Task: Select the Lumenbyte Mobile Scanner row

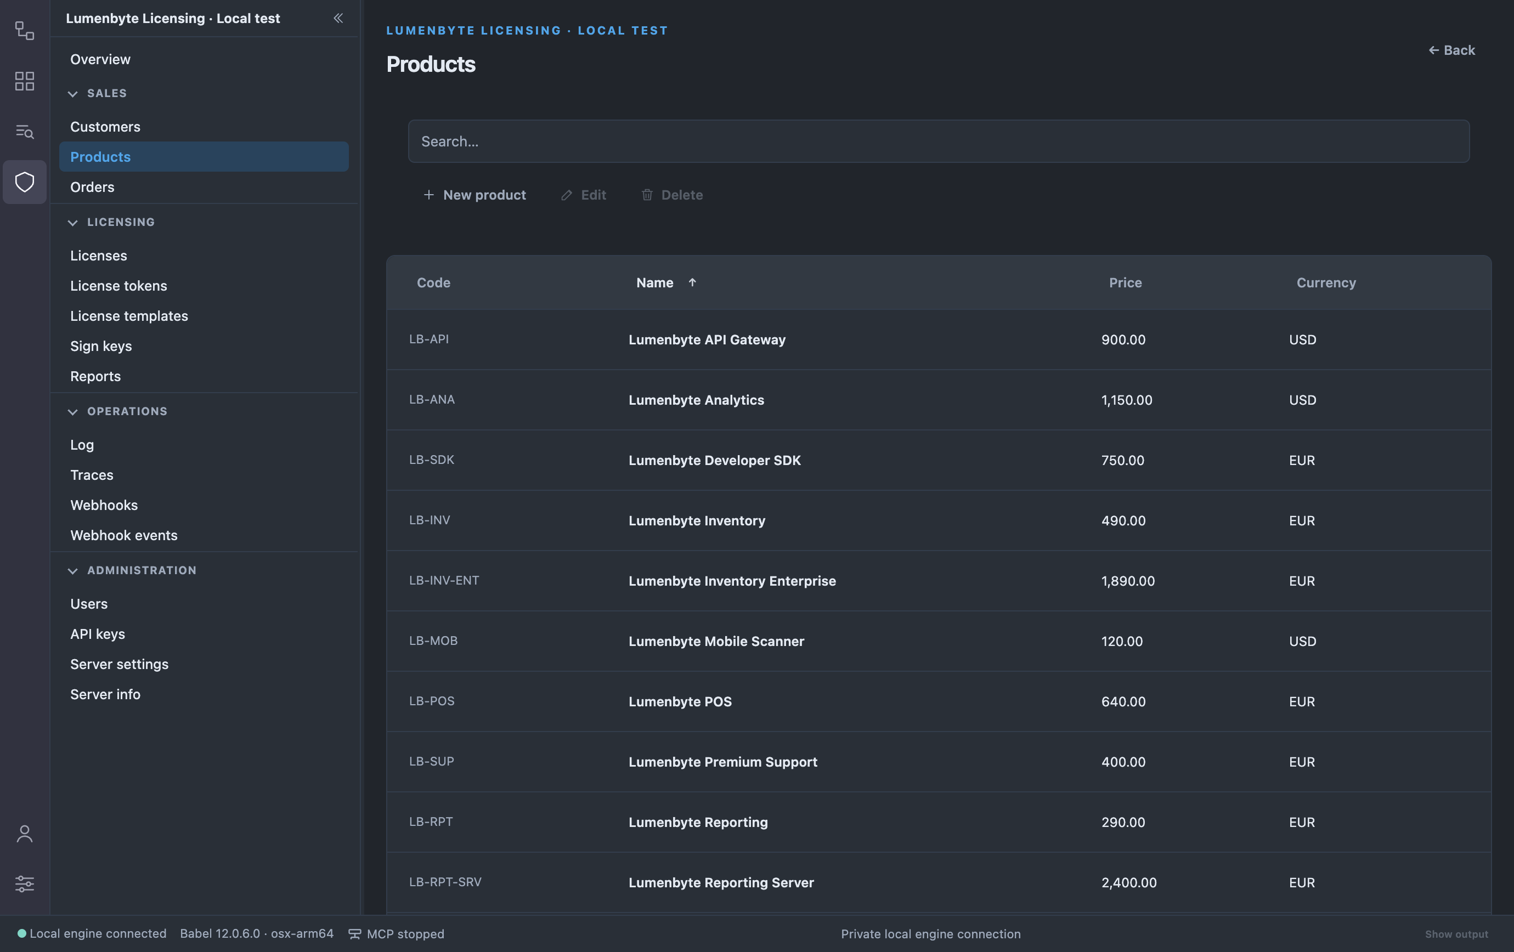Action: [x=939, y=641]
